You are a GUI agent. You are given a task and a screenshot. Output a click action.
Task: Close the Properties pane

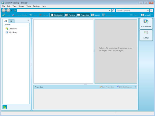tap(135, 87)
